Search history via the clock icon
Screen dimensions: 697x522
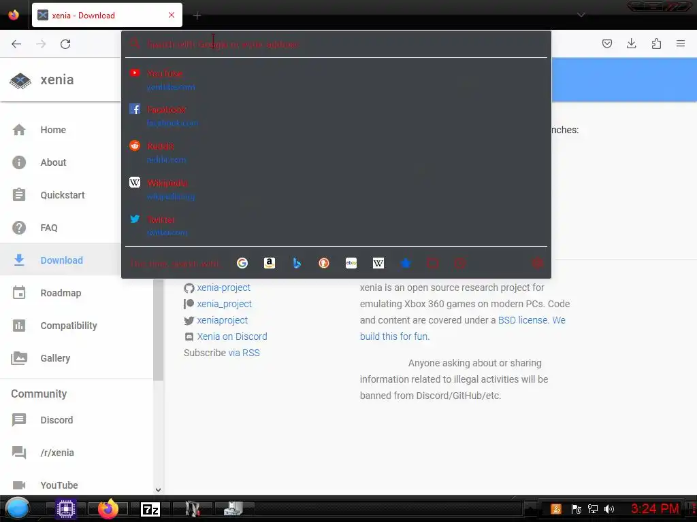click(460, 263)
